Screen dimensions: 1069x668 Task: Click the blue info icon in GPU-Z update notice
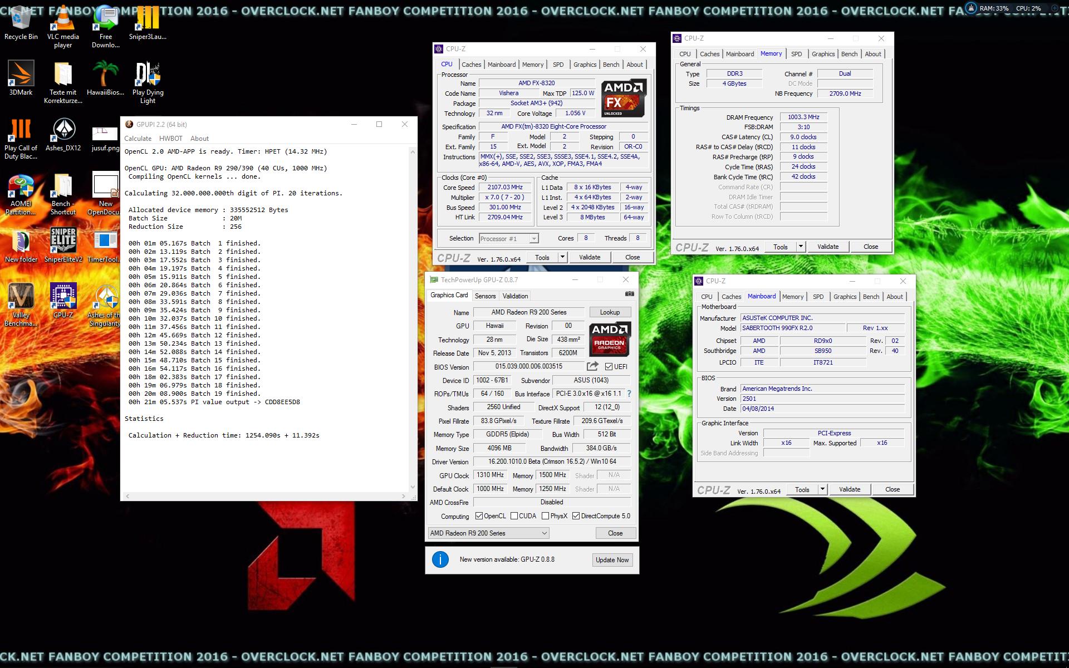pyautogui.click(x=440, y=559)
